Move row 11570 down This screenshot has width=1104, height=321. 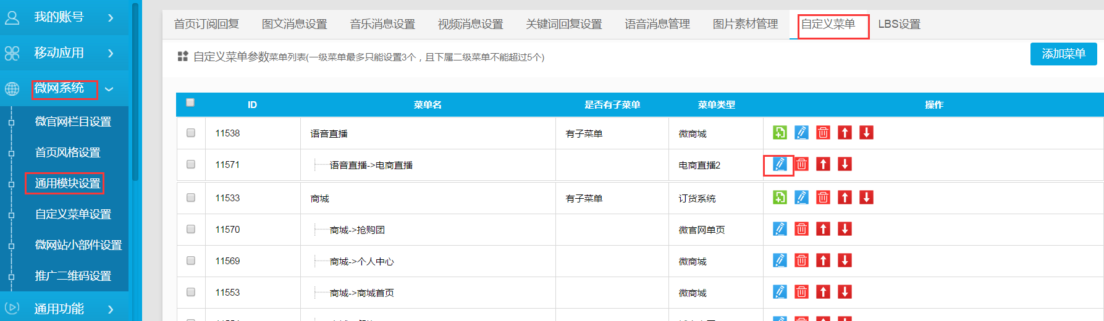pyautogui.click(x=845, y=229)
